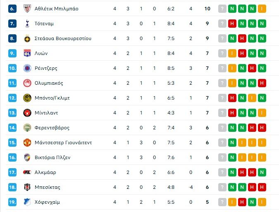The width and height of the screenshot is (279, 212).
Task: Click the Steaua Bucharest club crest
Action: click(x=27, y=38)
